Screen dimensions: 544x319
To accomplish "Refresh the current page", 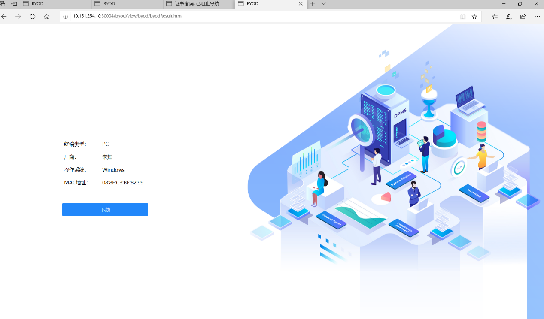I will click(33, 17).
